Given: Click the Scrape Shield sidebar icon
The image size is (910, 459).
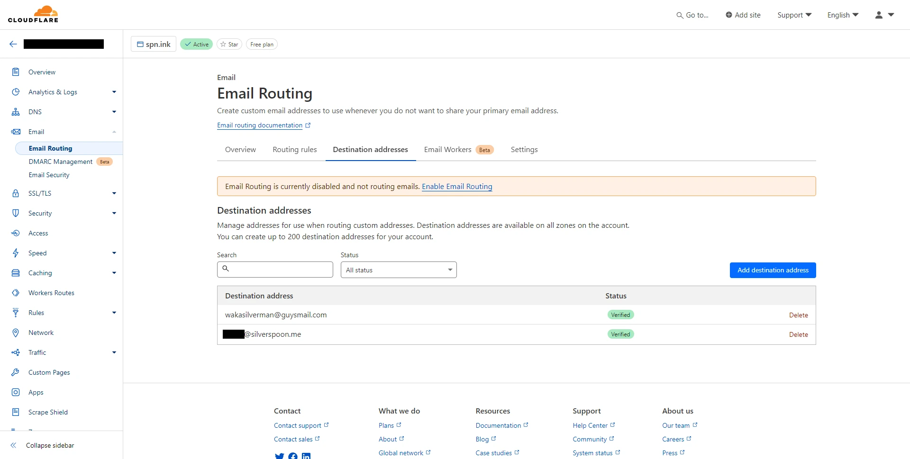Looking at the screenshot, I should [16, 412].
